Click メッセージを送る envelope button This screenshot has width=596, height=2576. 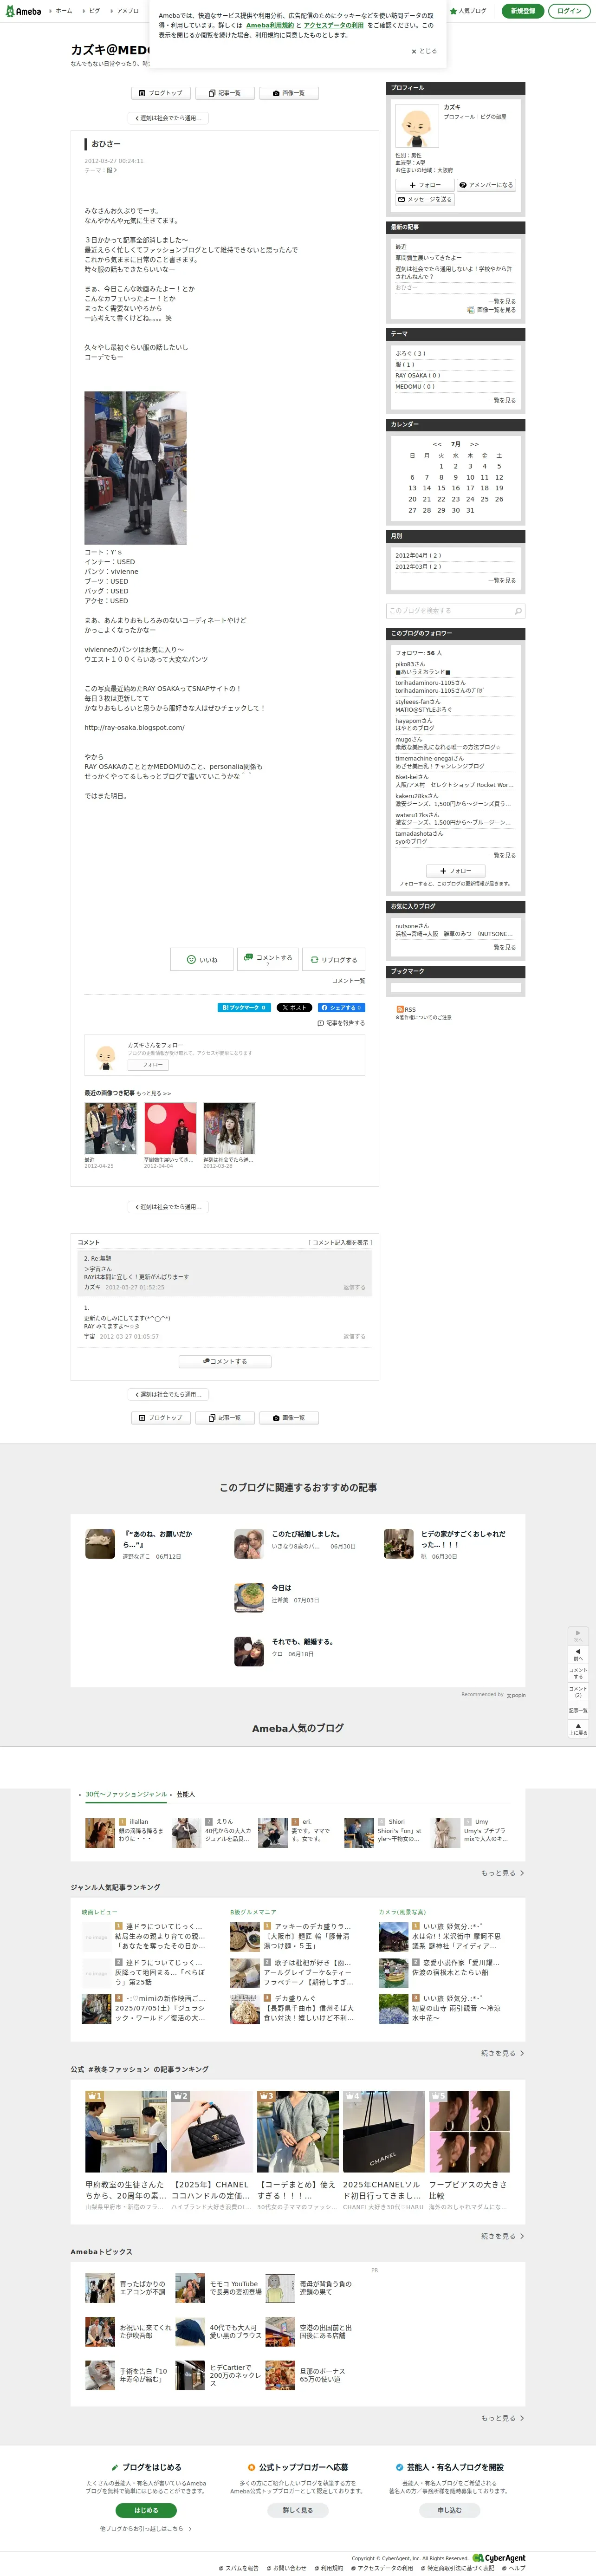[x=425, y=199]
